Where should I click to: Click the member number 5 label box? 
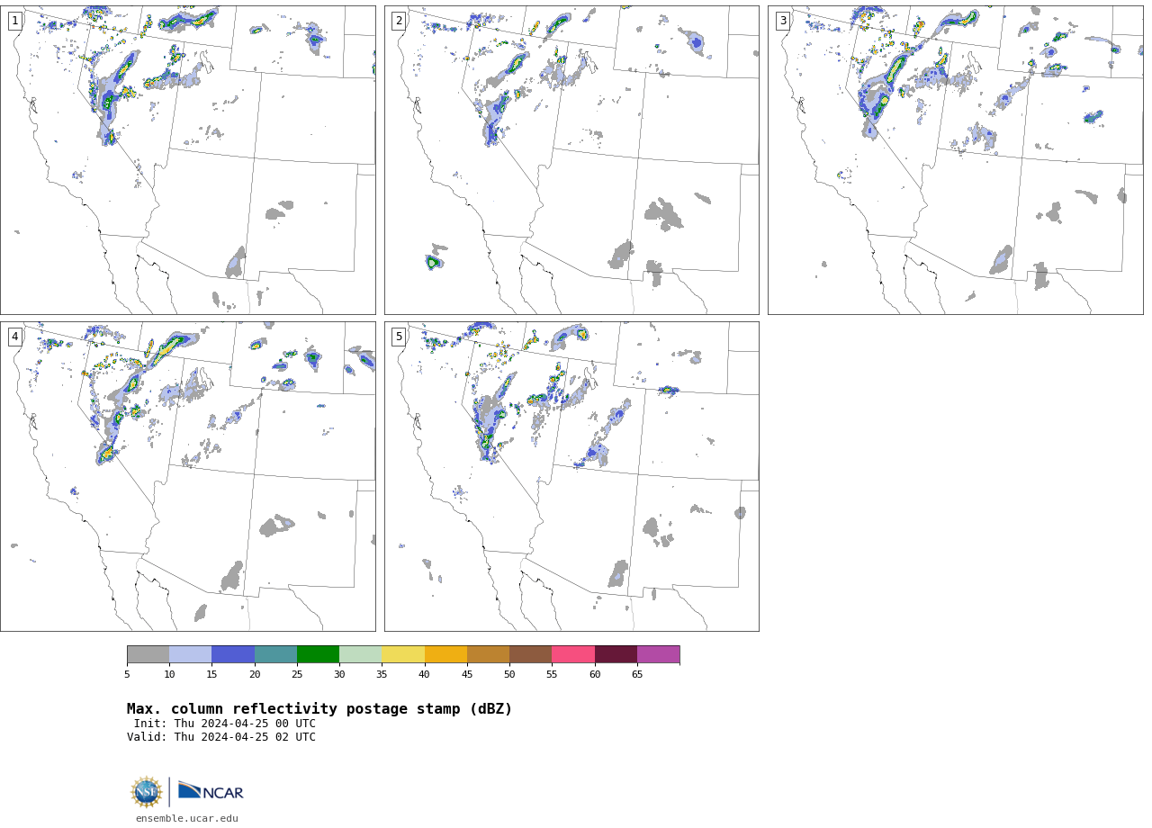click(x=399, y=337)
